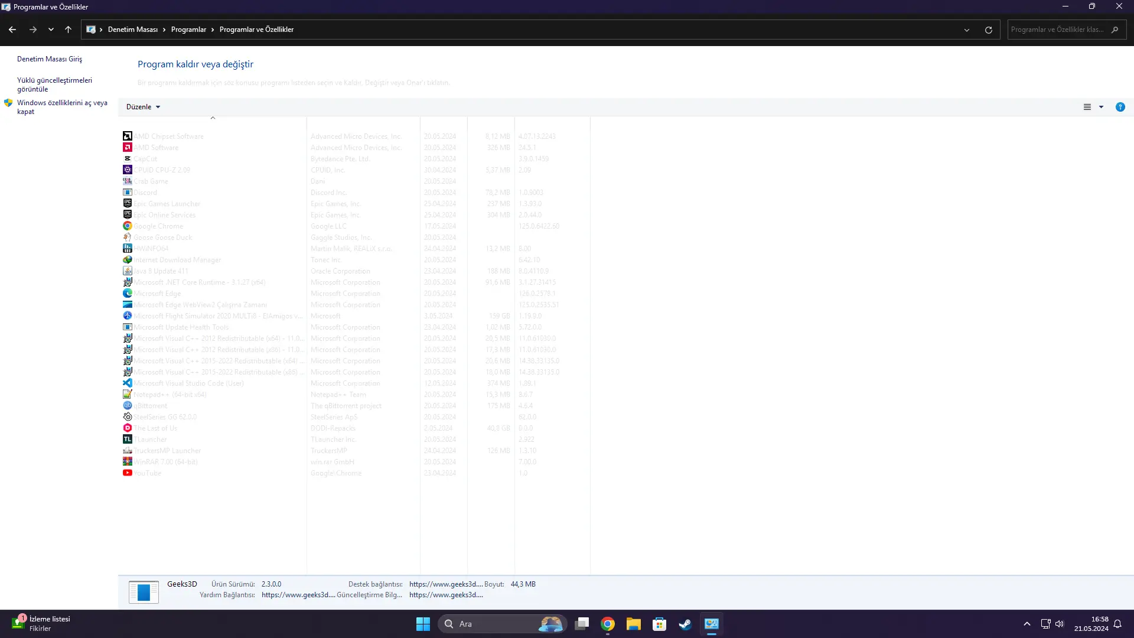Select the Internet Download Manager icon

tap(127, 260)
